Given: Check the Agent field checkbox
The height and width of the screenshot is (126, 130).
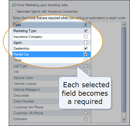Looking at the screenshot, I should [x=86, y=43].
